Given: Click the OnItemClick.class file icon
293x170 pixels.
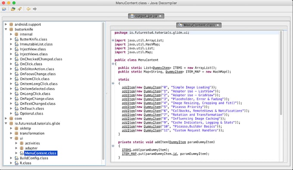Looking at the screenshot, I should point(16,79).
